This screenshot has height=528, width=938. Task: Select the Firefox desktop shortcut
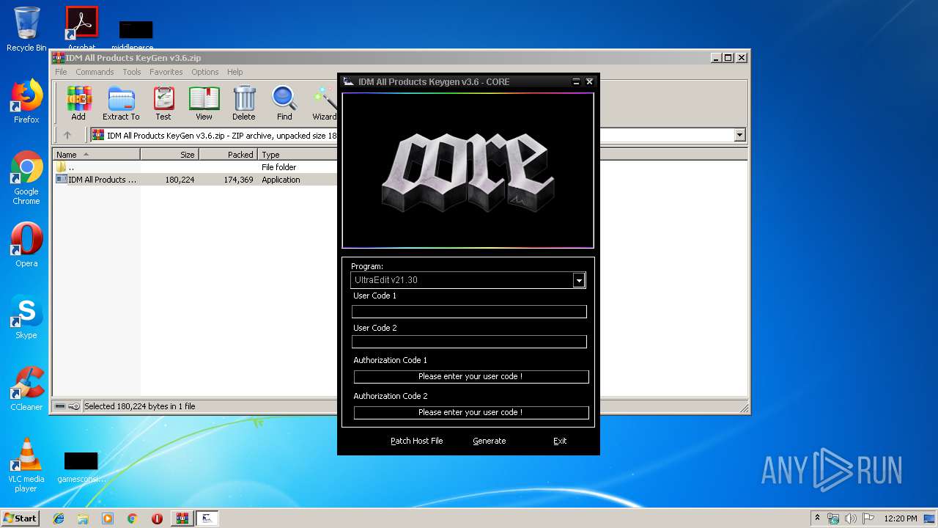[26, 101]
